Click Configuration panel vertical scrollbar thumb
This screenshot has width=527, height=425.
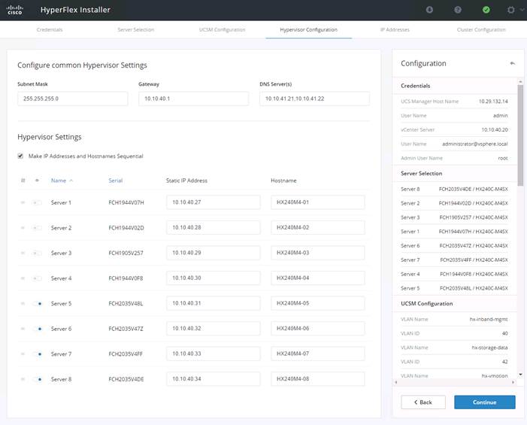[x=520, y=135]
